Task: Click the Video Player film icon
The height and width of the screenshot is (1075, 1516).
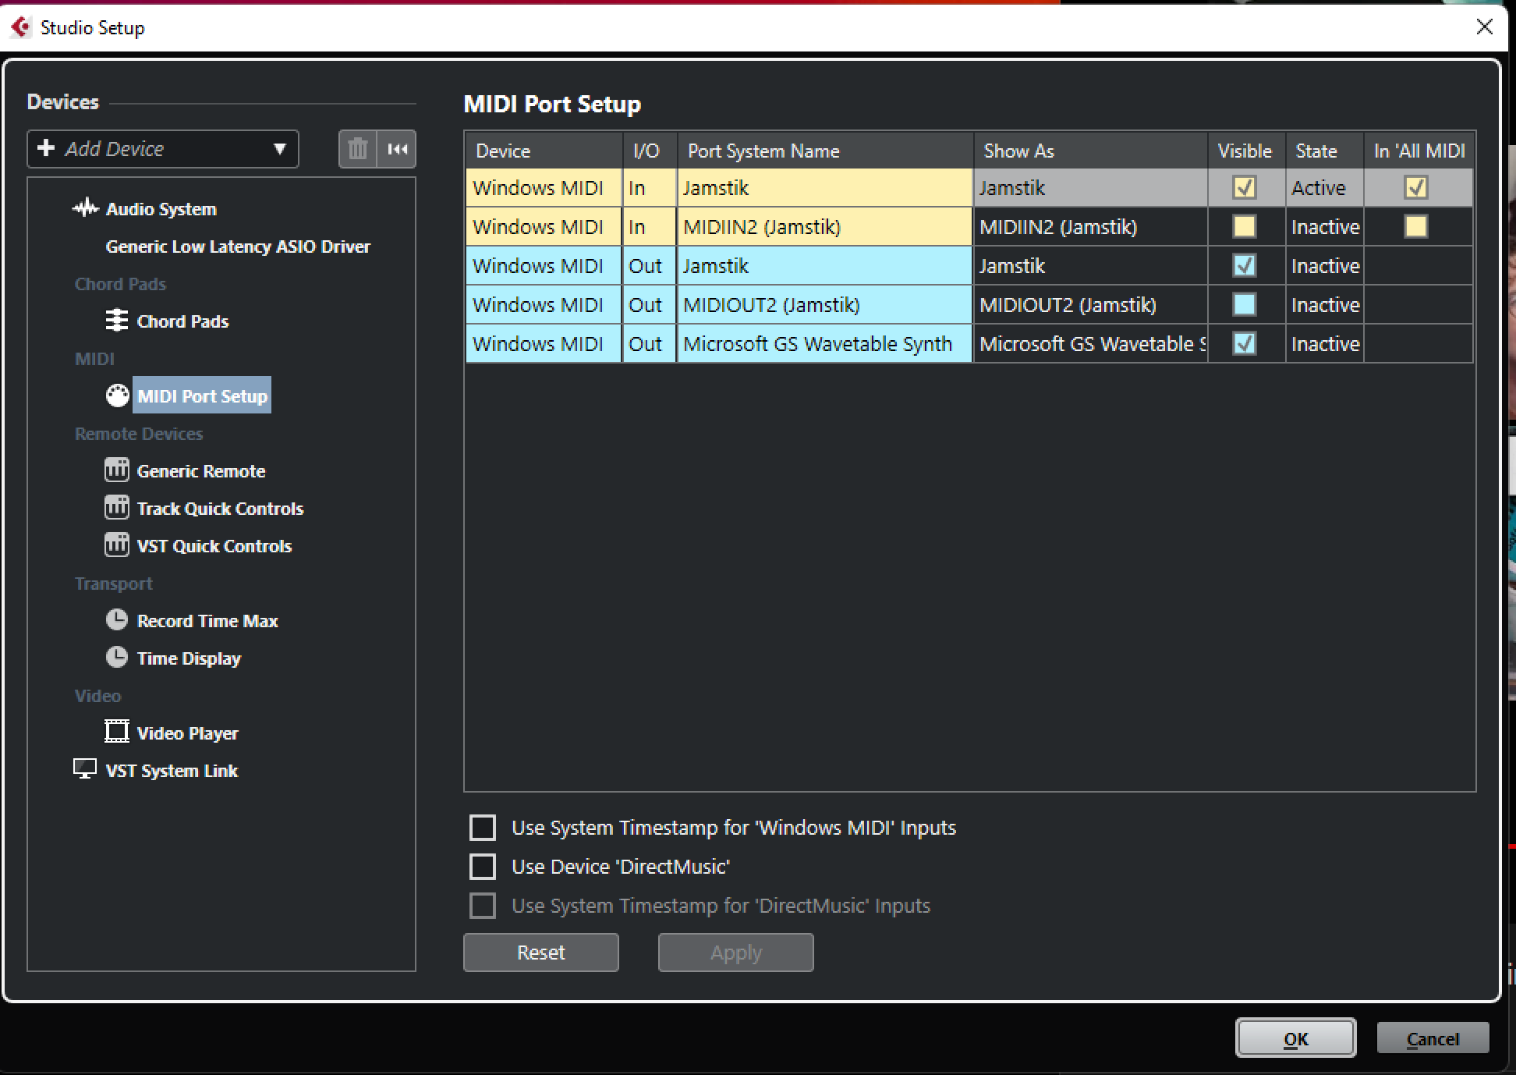Action: click(117, 732)
